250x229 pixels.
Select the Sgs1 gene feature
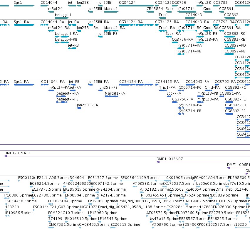24,6
